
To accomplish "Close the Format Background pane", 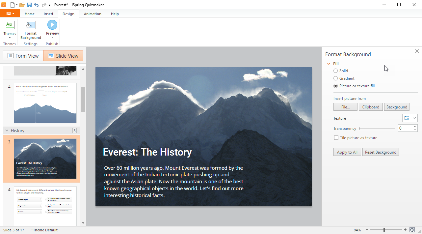I will click(417, 51).
